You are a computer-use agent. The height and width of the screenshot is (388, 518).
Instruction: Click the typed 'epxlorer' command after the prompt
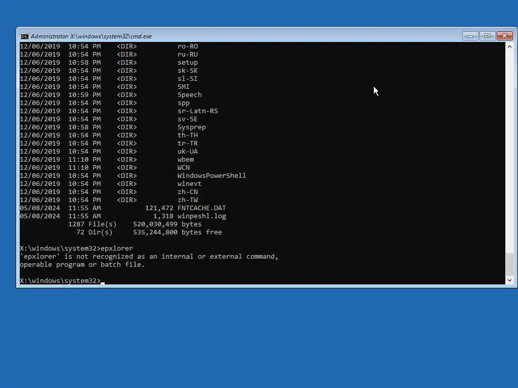coord(117,249)
